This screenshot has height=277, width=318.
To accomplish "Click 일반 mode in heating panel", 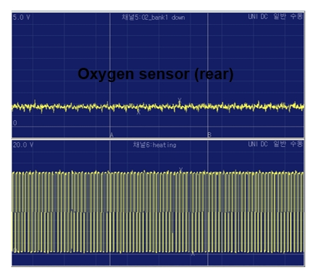I will click(280, 144).
